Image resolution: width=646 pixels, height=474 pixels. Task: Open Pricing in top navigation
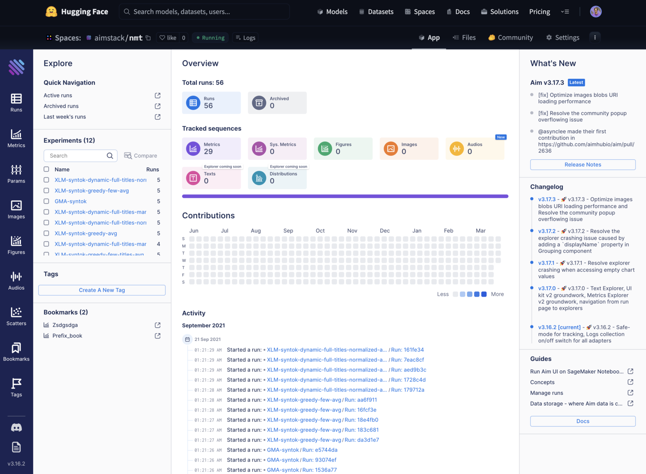[539, 12]
